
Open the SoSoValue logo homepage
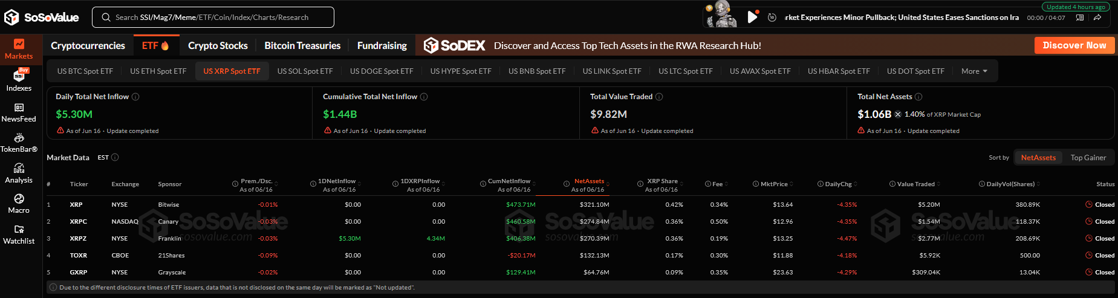tap(42, 18)
